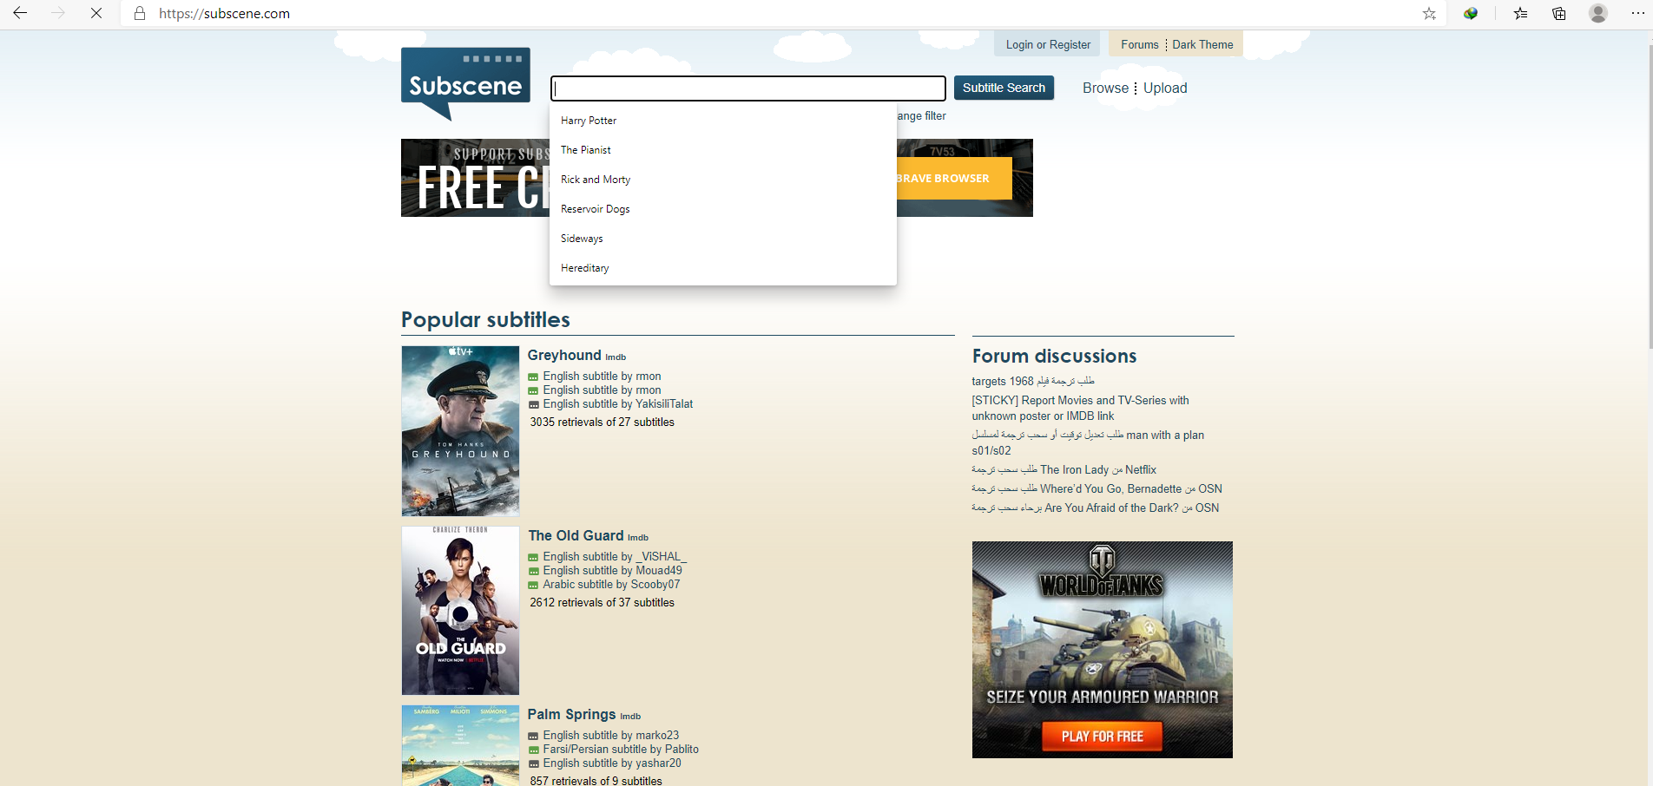
Task: View site info via the lock icon
Action: click(140, 13)
